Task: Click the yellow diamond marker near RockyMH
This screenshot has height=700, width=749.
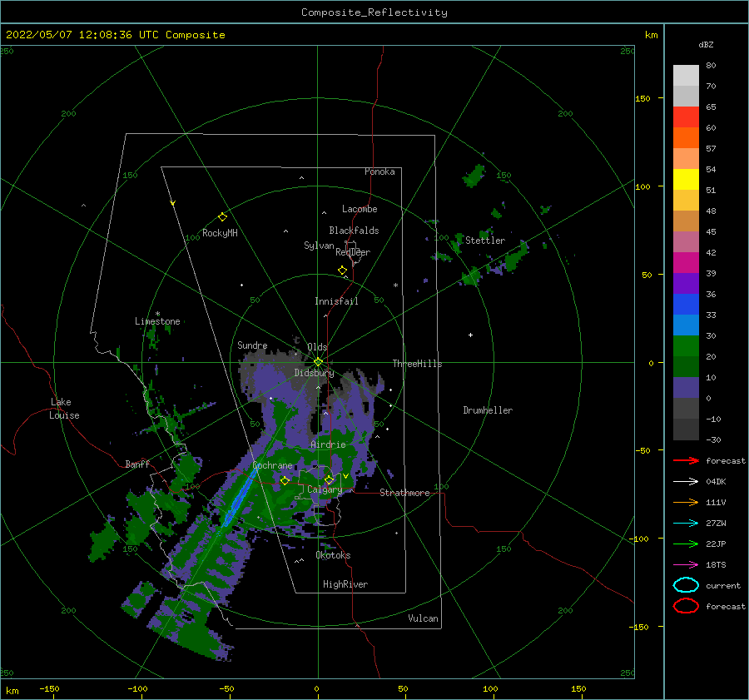Action: [x=222, y=217]
